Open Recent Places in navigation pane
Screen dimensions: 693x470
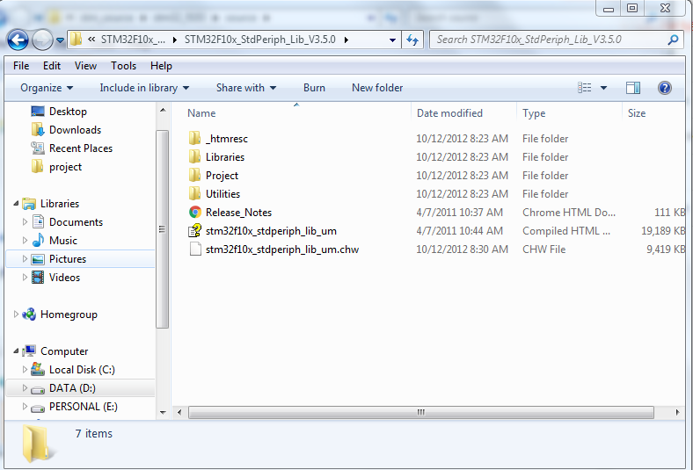80,148
